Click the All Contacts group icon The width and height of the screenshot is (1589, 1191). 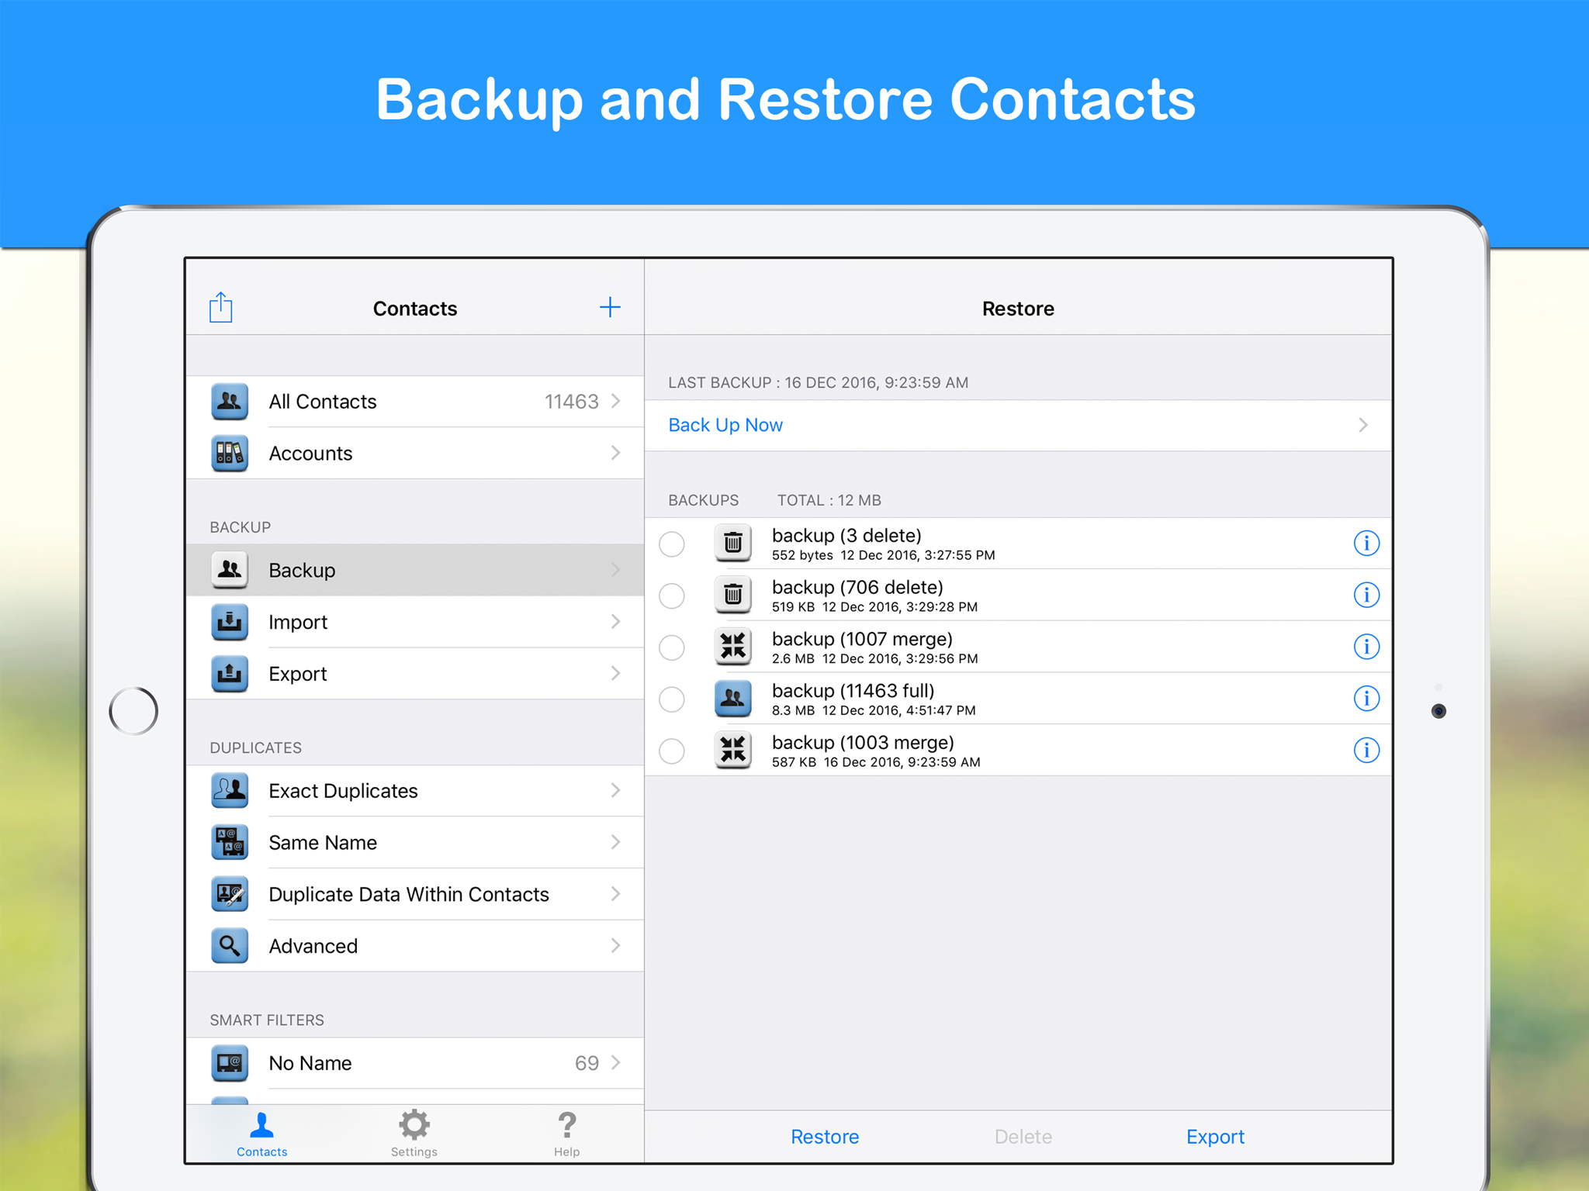click(x=230, y=402)
